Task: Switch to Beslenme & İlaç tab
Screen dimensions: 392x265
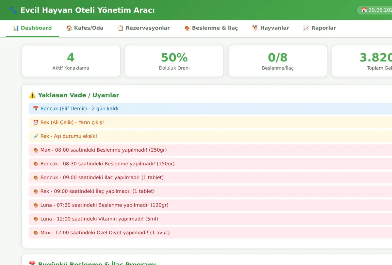Action: point(211,28)
